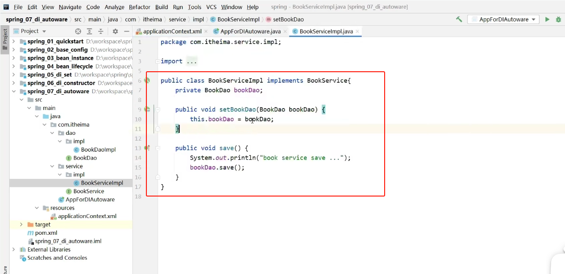
Task: Select BookServiceImpl in project tree
Action: [98, 183]
